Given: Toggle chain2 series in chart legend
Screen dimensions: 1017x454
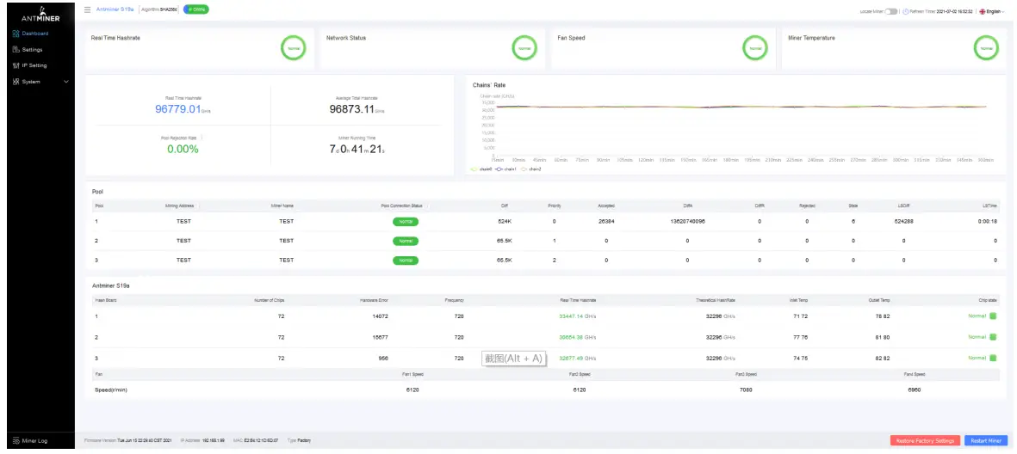Looking at the screenshot, I should click(531, 169).
